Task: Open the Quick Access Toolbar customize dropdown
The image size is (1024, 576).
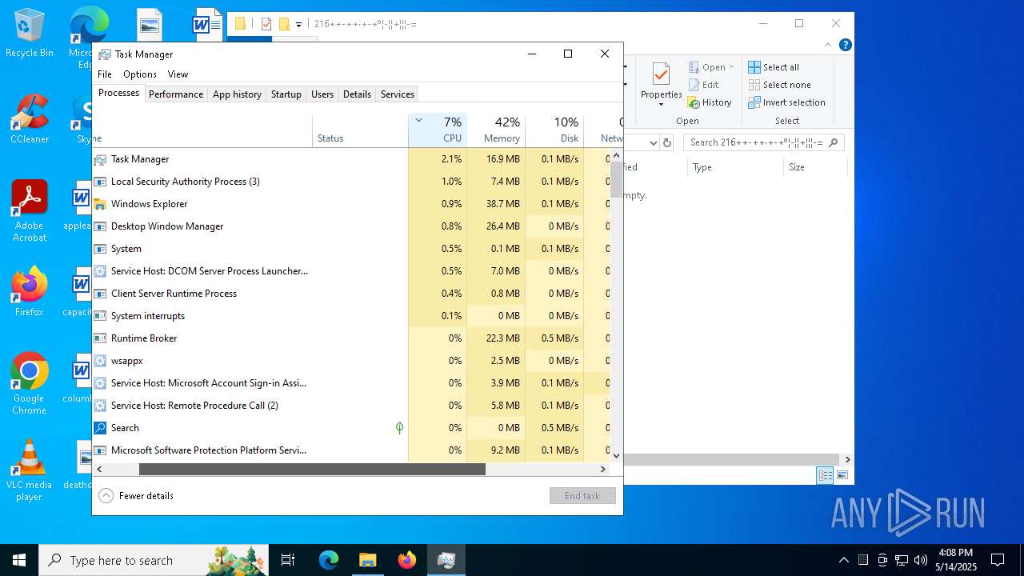Action: click(x=298, y=25)
